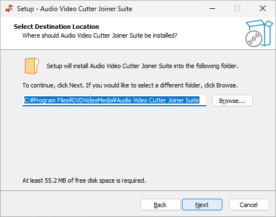Click the 'Where should Audio Video Cutter Joiner Suite be installed?' text
The height and width of the screenshot is (217, 276).
[100, 35]
